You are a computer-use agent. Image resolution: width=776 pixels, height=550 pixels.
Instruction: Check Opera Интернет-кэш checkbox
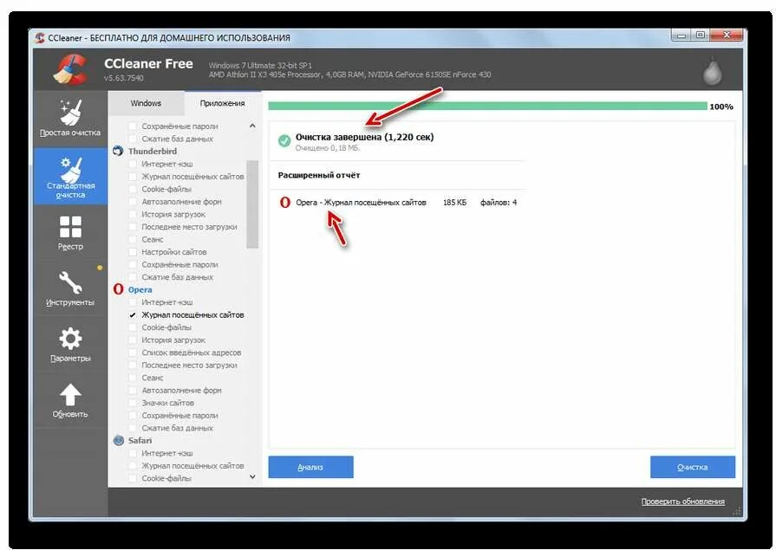click(132, 301)
